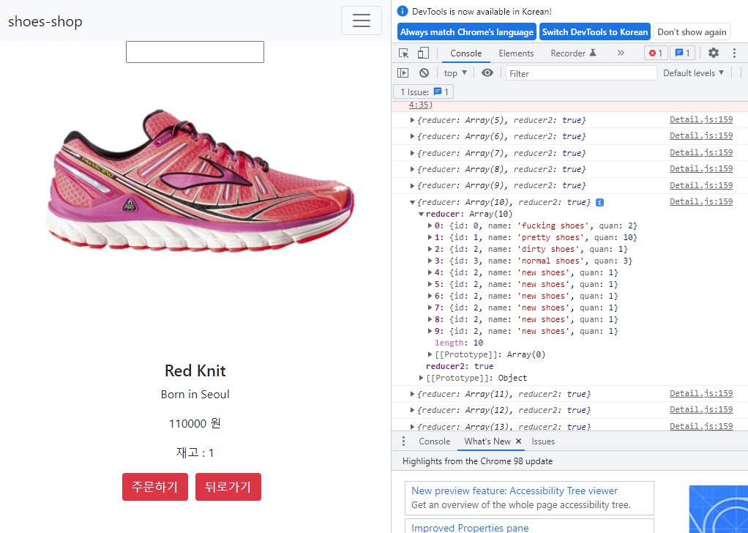The height and width of the screenshot is (533, 748).
Task: Click the red error counter badge
Action: coord(656,53)
